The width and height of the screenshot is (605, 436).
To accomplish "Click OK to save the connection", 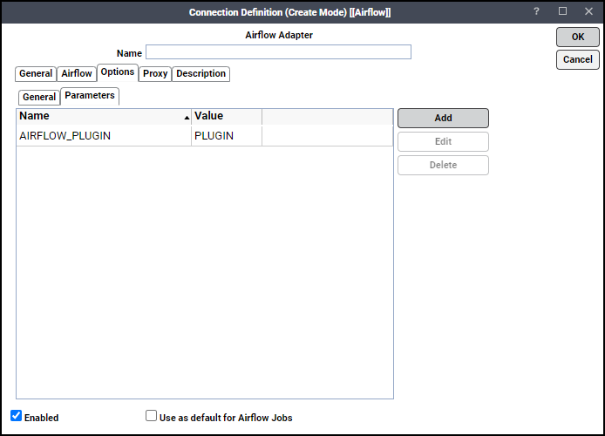I will [x=578, y=37].
